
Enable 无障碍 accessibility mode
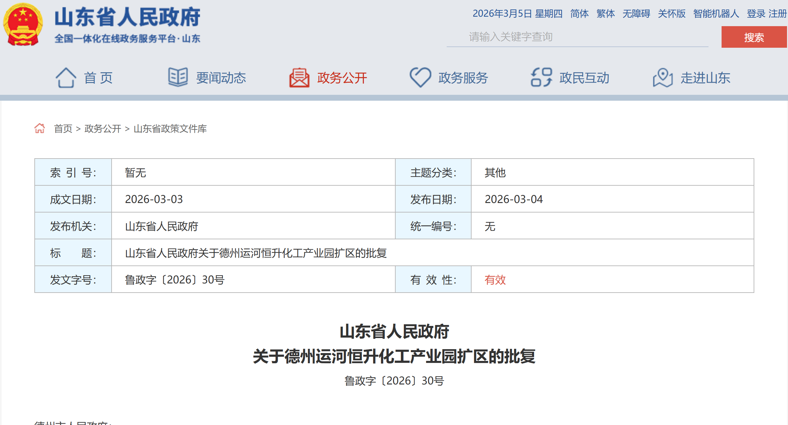point(636,14)
